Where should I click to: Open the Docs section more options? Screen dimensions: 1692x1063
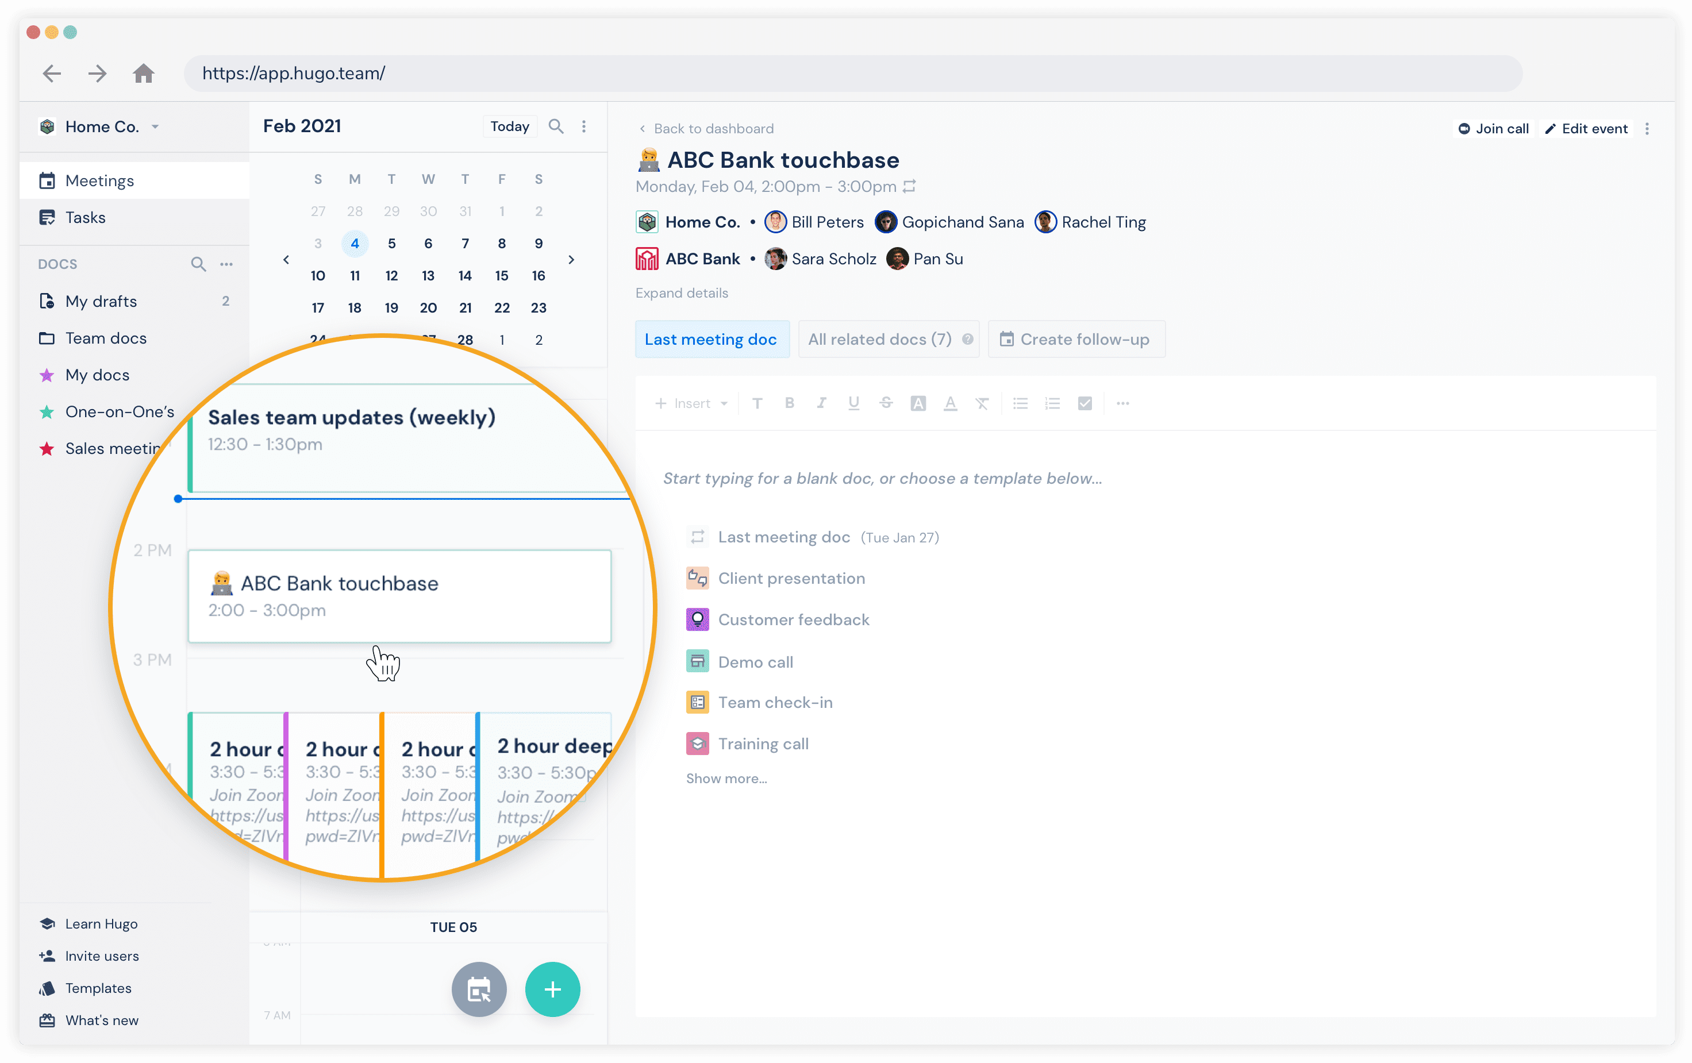[226, 264]
